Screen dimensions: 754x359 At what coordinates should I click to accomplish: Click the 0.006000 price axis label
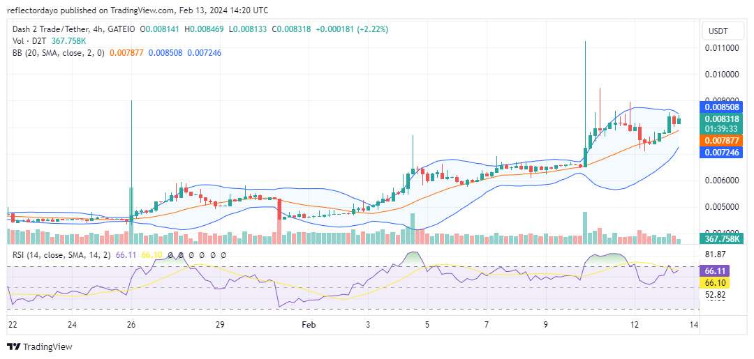[x=720, y=181]
